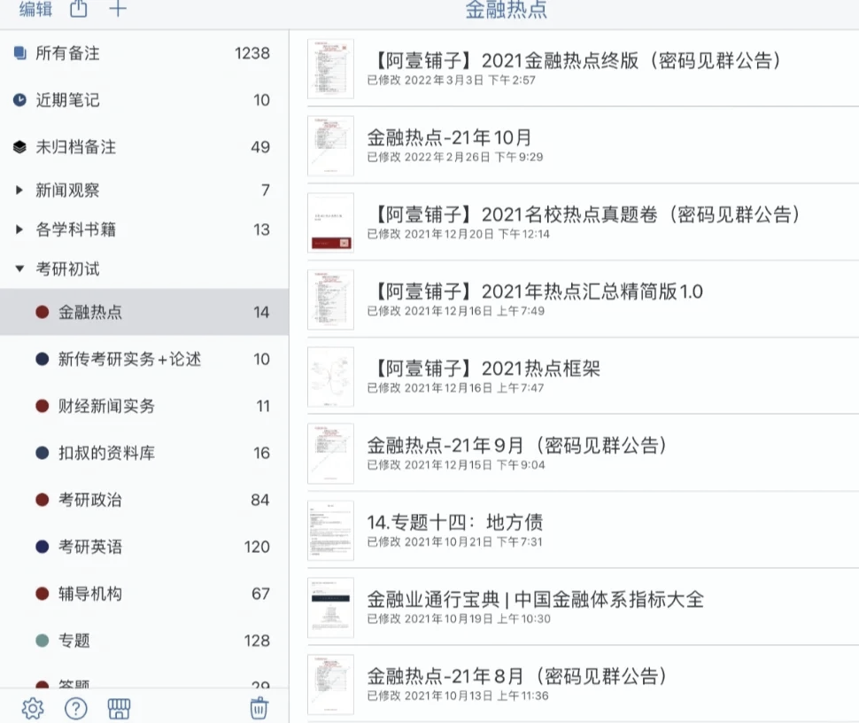Select the 金融热点 category

144,312
